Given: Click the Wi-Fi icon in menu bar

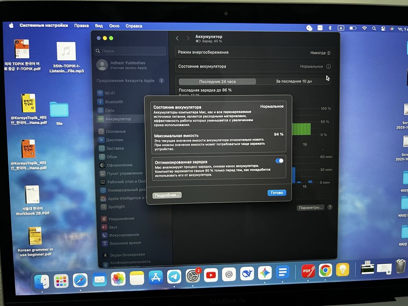Looking at the screenshot, I should (x=364, y=28).
